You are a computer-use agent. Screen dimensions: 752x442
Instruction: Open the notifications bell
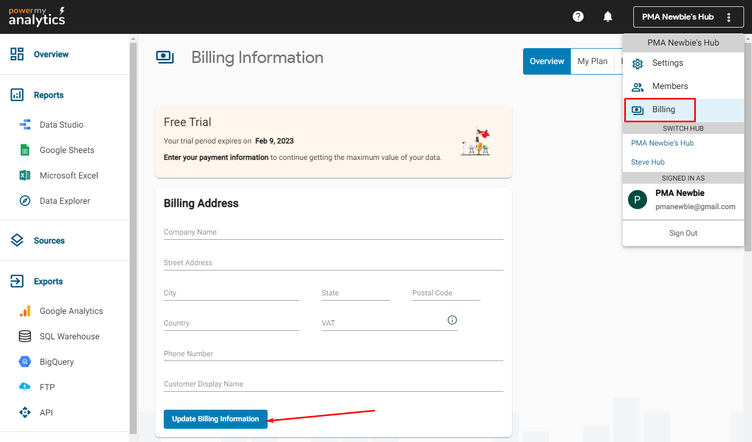click(x=608, y=17)
